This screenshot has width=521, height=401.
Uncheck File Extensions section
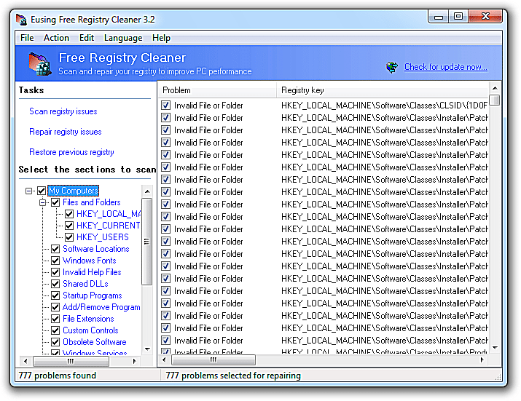coord(55,319)
